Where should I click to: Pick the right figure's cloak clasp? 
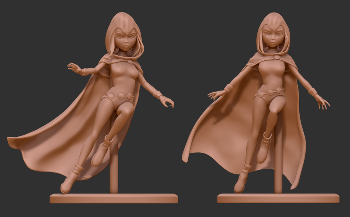(x=277, y=57)
